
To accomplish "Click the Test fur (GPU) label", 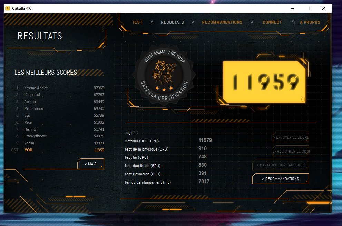I will point(136,157).
